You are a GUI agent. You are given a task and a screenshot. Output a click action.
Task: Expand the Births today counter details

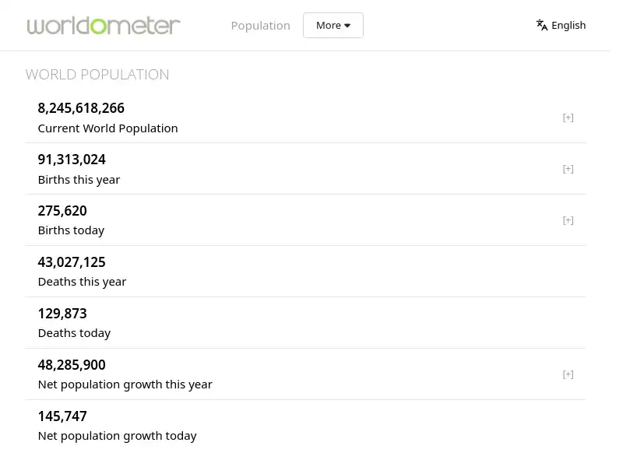coord(568,219)
